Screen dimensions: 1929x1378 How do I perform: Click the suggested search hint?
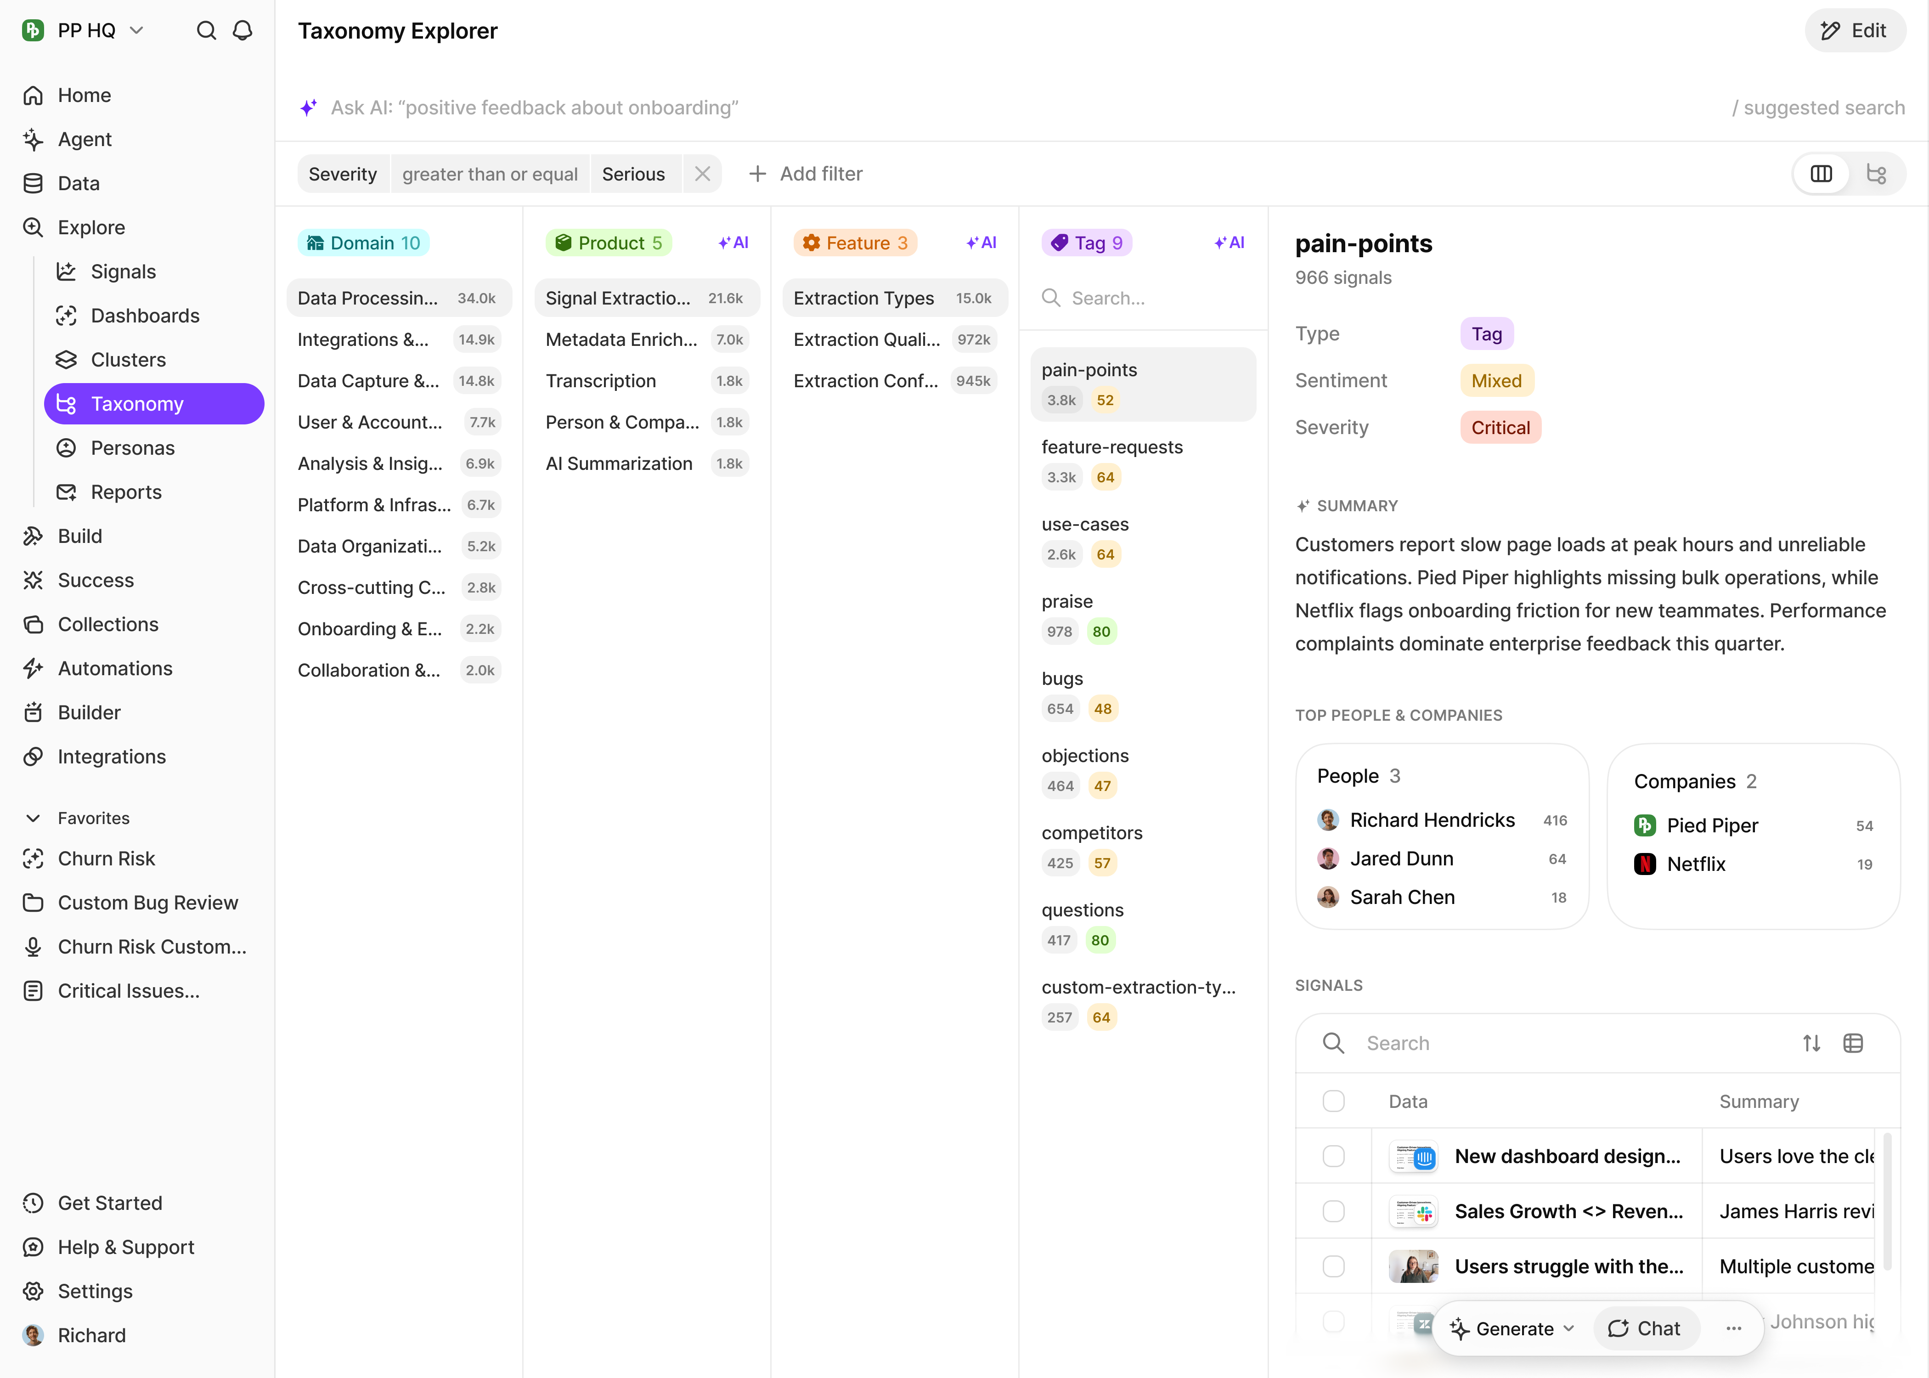point(1818,108)
